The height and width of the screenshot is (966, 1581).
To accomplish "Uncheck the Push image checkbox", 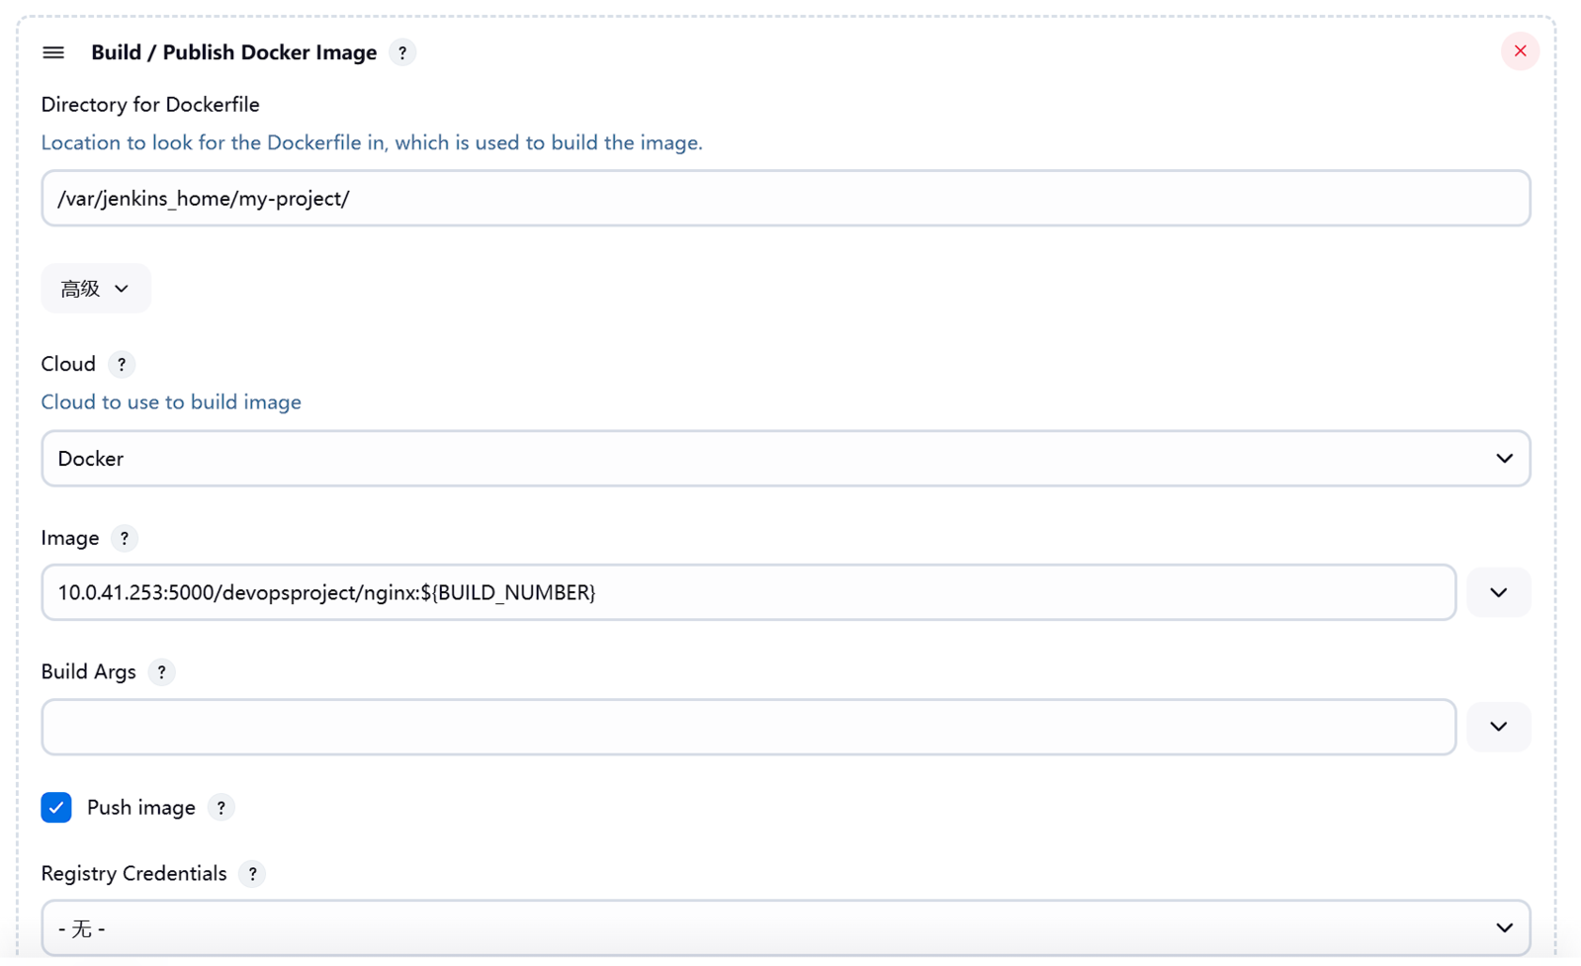I will tap(56, 808).
